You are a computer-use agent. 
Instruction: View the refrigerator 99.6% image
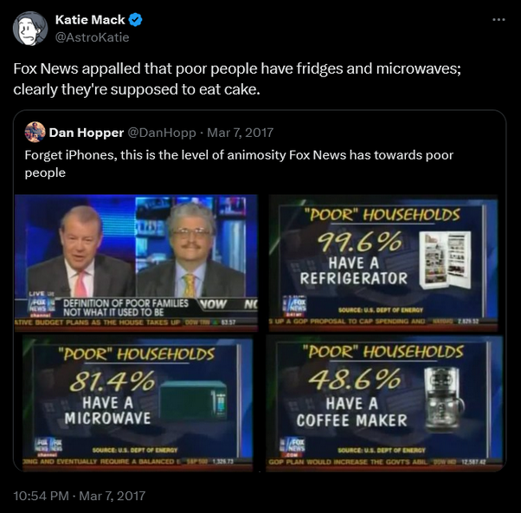click(x=383, y=263)
